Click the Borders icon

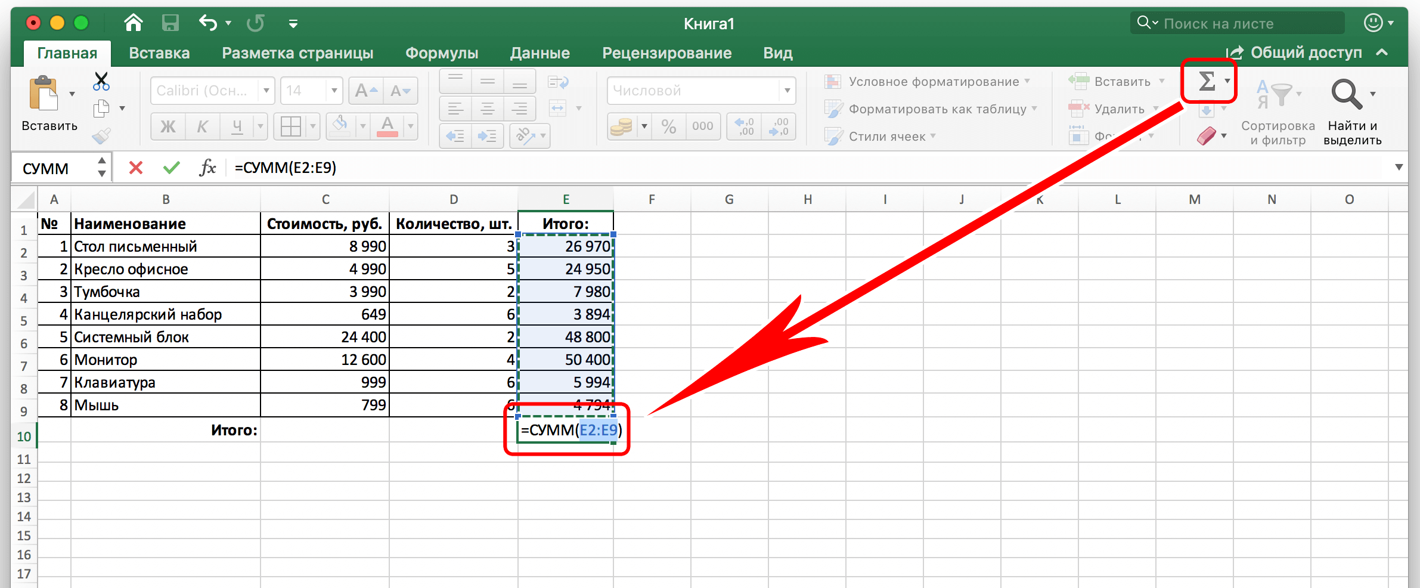pyautogui.click(x=291, y=126)
